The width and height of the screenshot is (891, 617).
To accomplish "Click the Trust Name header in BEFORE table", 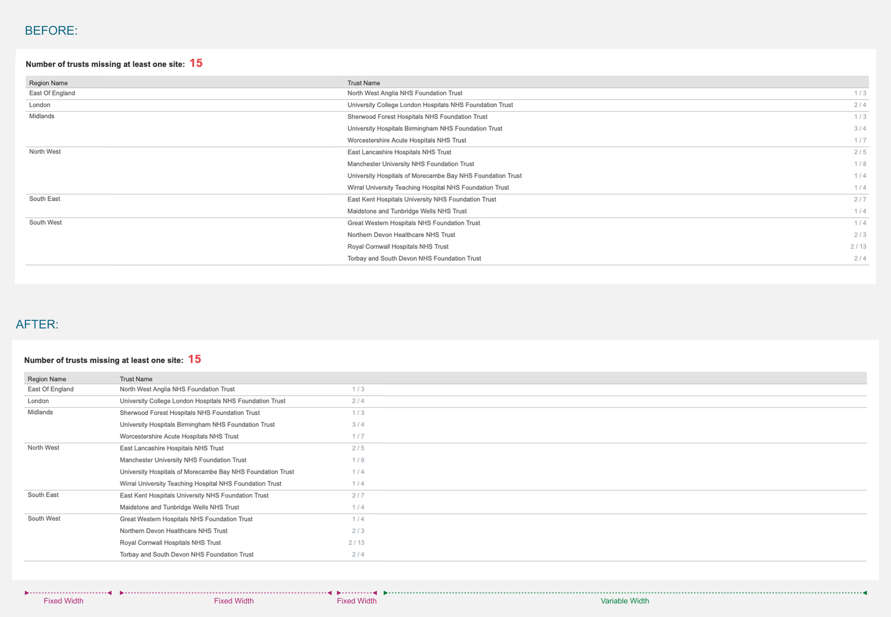I will coord(363,83).
